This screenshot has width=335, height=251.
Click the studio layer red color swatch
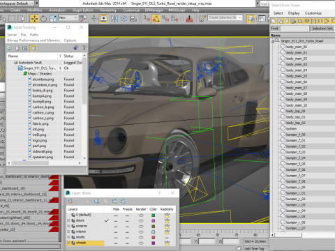[153, 237]
